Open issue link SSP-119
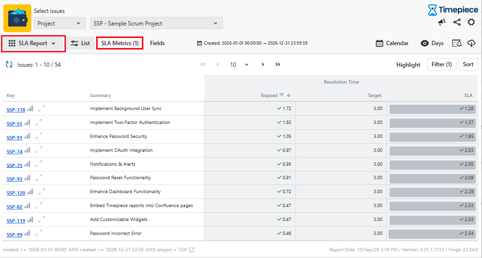482x258 pixels. click(x=16, y=221)
